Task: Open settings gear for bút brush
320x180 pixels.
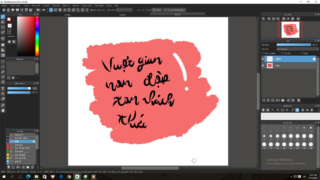Action: click(x=34, y=142)
